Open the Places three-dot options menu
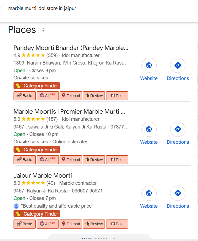Screen dimensions: 198x241 (43, 30)
